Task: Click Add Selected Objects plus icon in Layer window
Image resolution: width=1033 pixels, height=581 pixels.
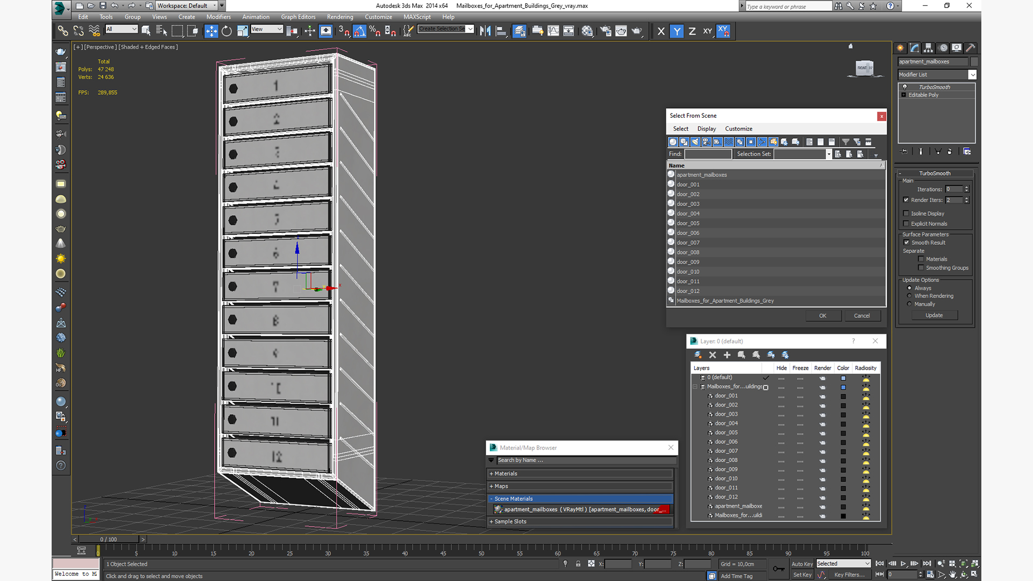Action: point(727,355)
